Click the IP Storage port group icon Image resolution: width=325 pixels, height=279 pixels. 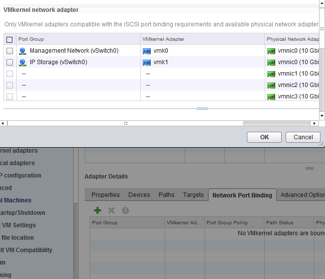click(22, 62)
